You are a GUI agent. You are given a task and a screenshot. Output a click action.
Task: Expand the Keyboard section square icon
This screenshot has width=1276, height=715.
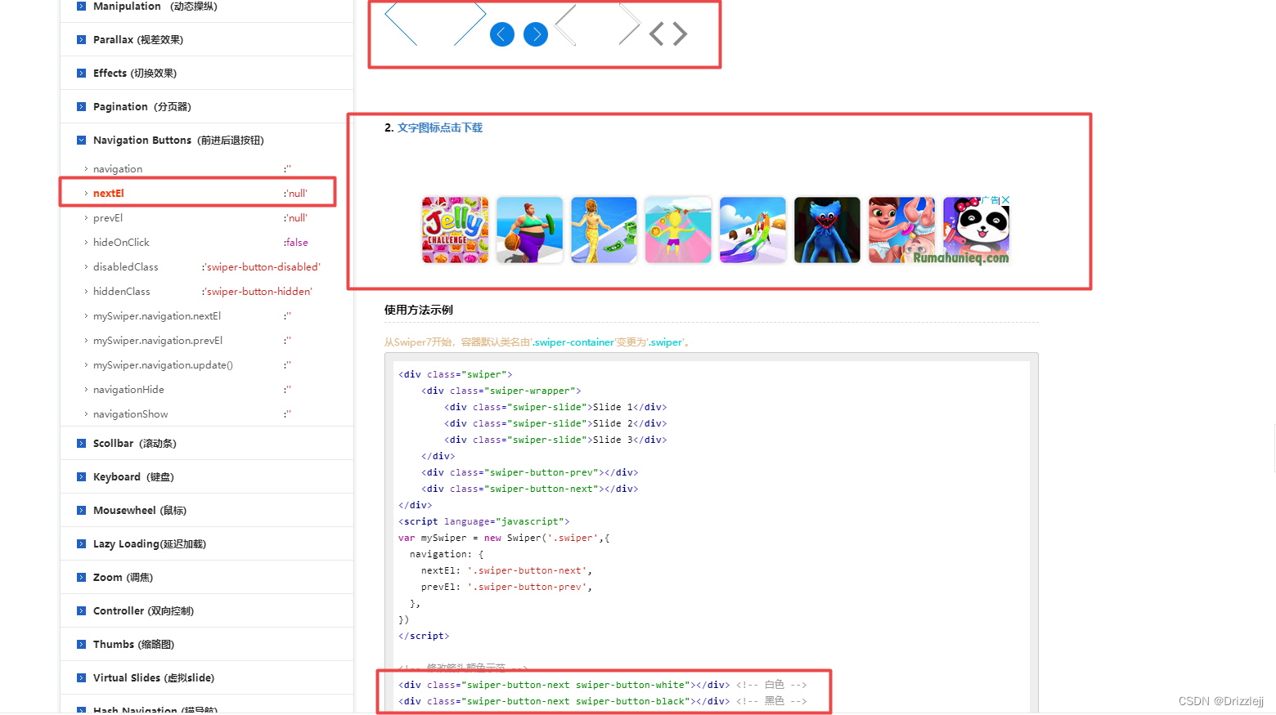click(81, 476)
